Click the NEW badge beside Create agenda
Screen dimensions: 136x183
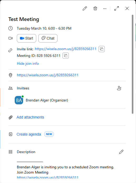49,134
